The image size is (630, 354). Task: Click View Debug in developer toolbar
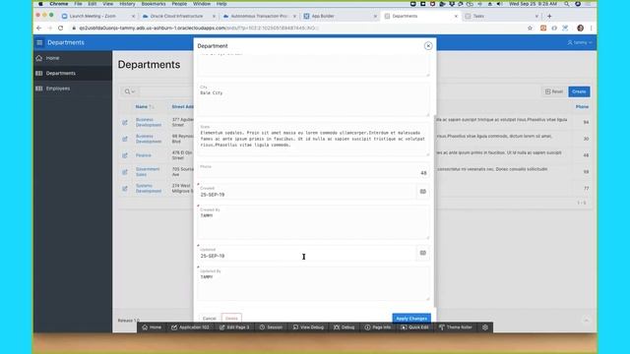point(308,327)
